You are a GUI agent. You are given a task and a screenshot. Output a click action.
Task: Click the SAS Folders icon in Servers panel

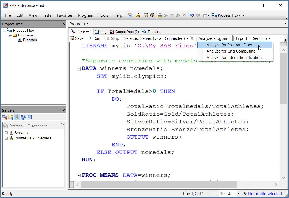click(x=11, y=117)
